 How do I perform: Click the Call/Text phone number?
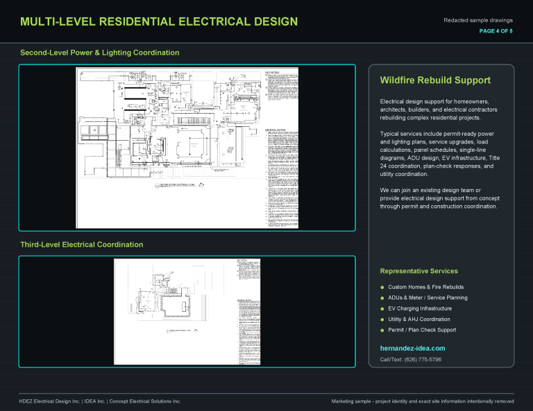(x=411, y=360)
